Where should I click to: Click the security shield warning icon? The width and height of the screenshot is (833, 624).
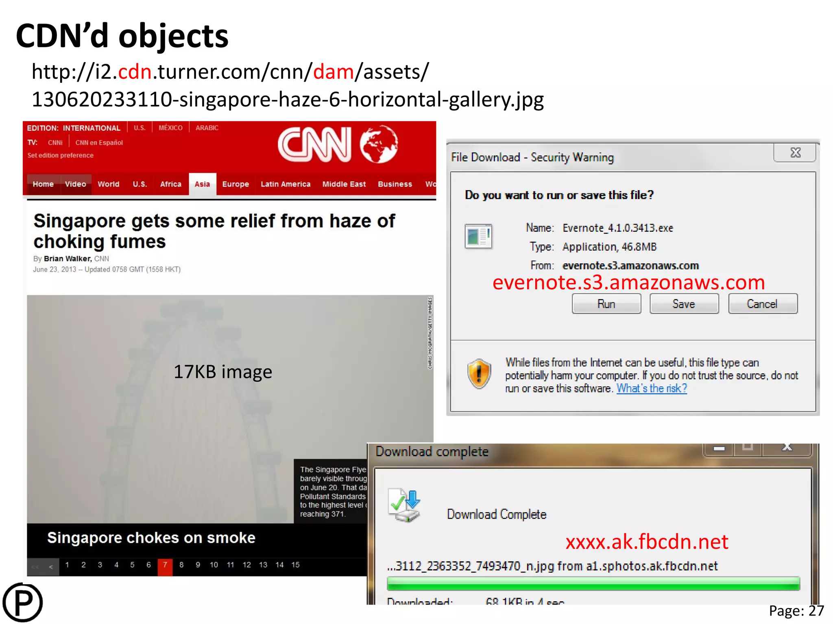[x=479, y=374]
